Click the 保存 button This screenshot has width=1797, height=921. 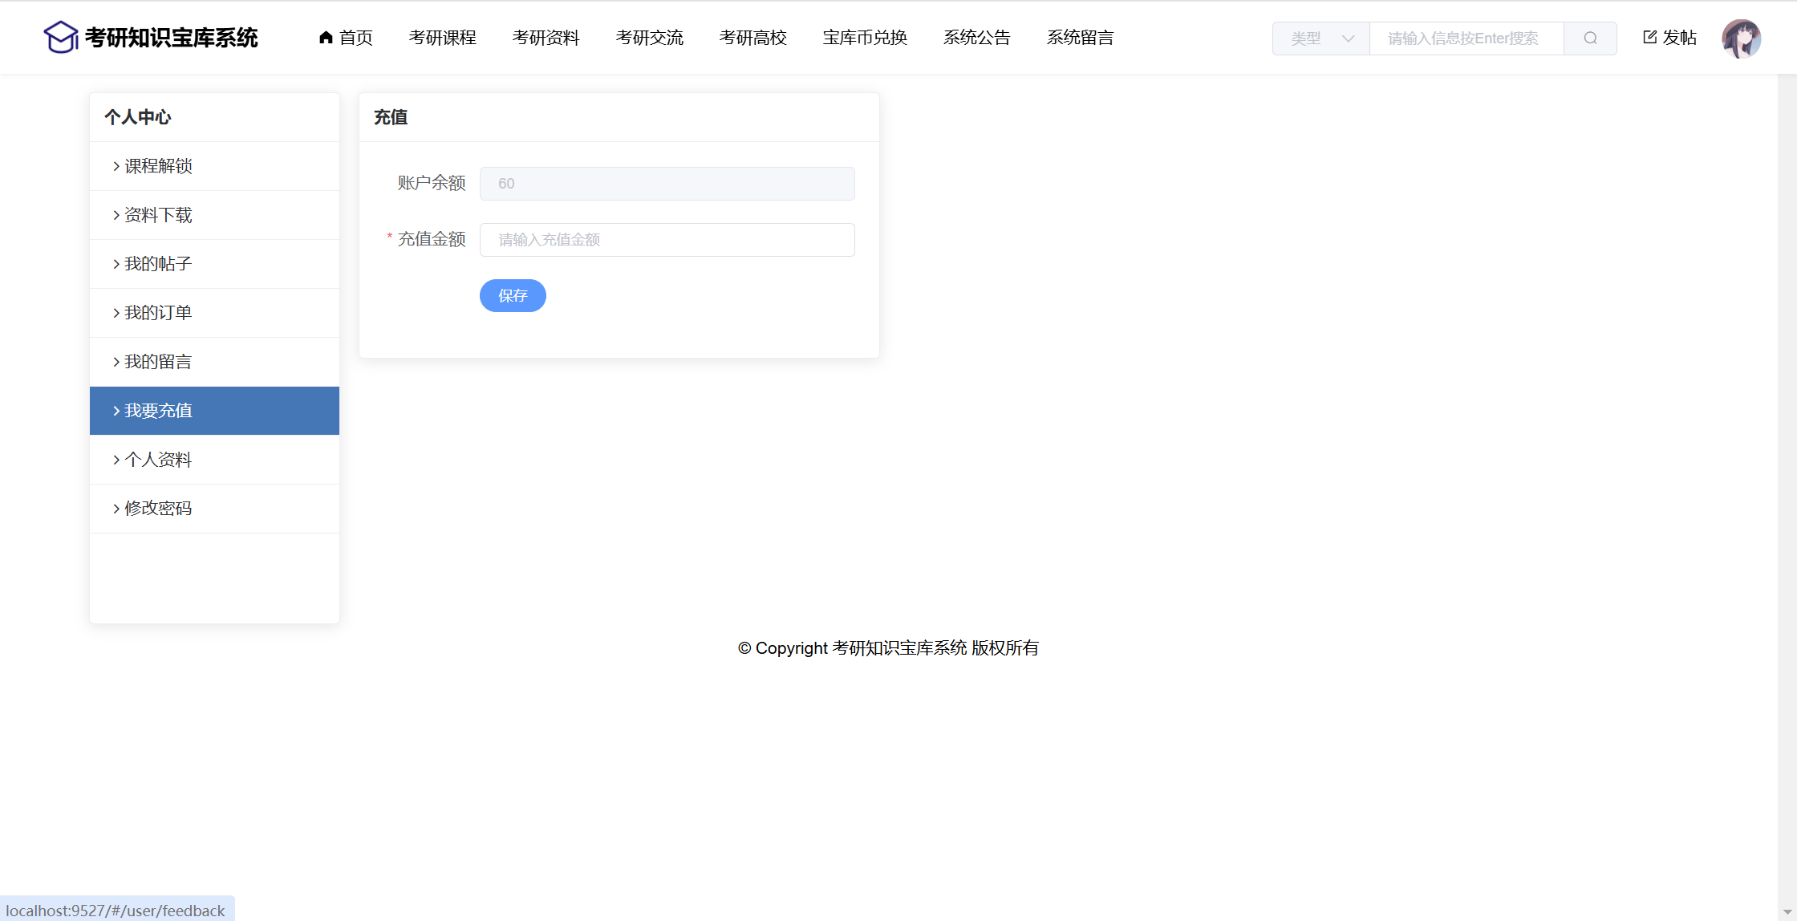(513, 296)
